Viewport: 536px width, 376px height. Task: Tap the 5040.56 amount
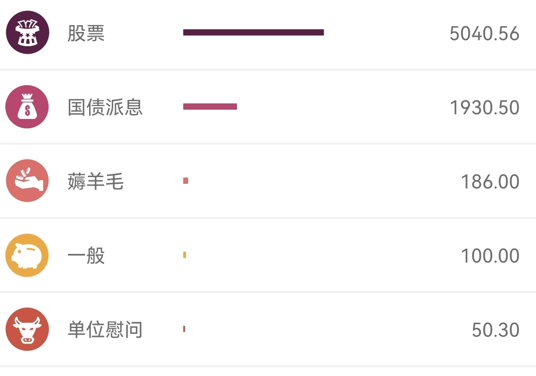point(485,34)
